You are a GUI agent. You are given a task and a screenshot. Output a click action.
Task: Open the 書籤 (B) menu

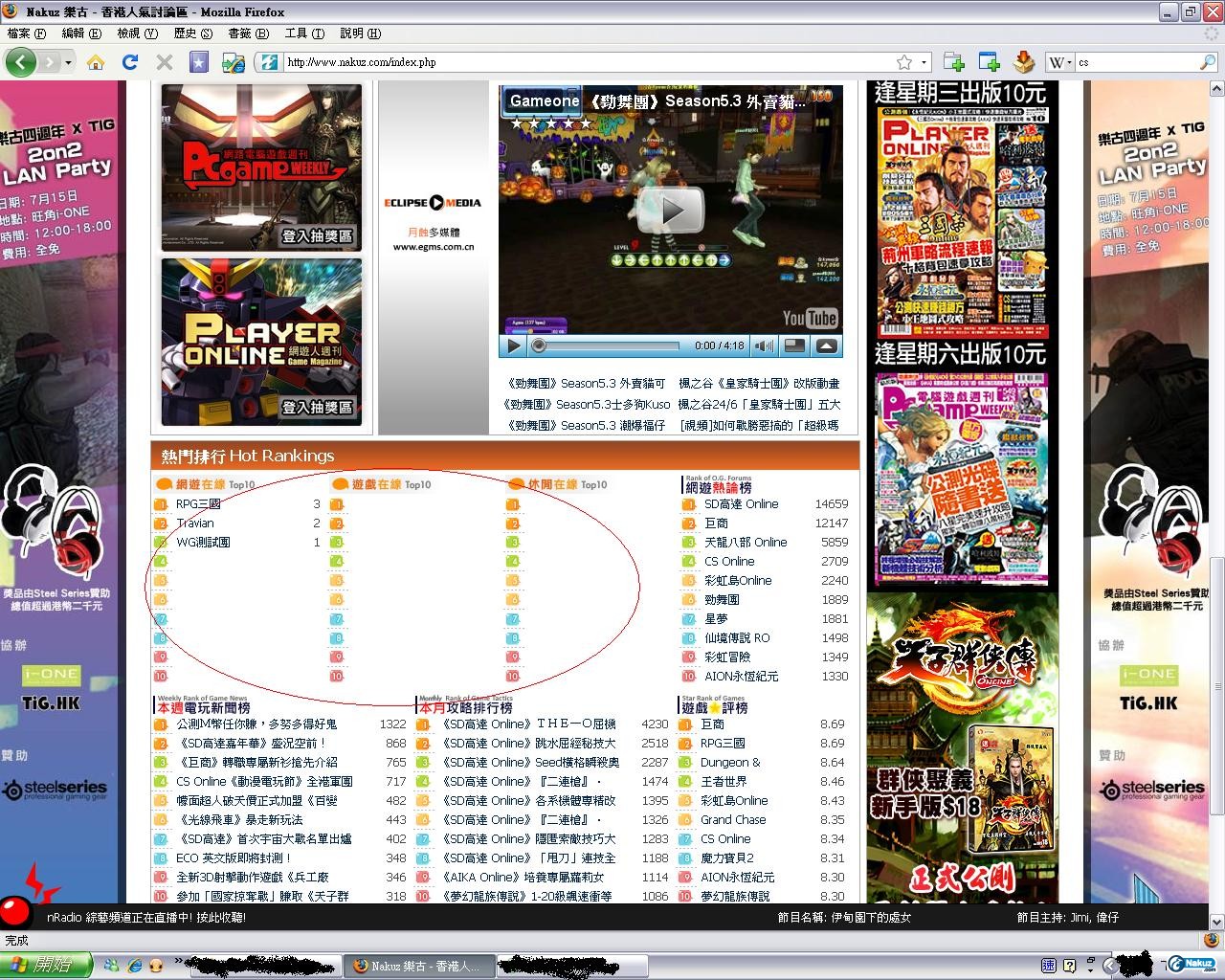pyautogui.click(x=248, y=33)
